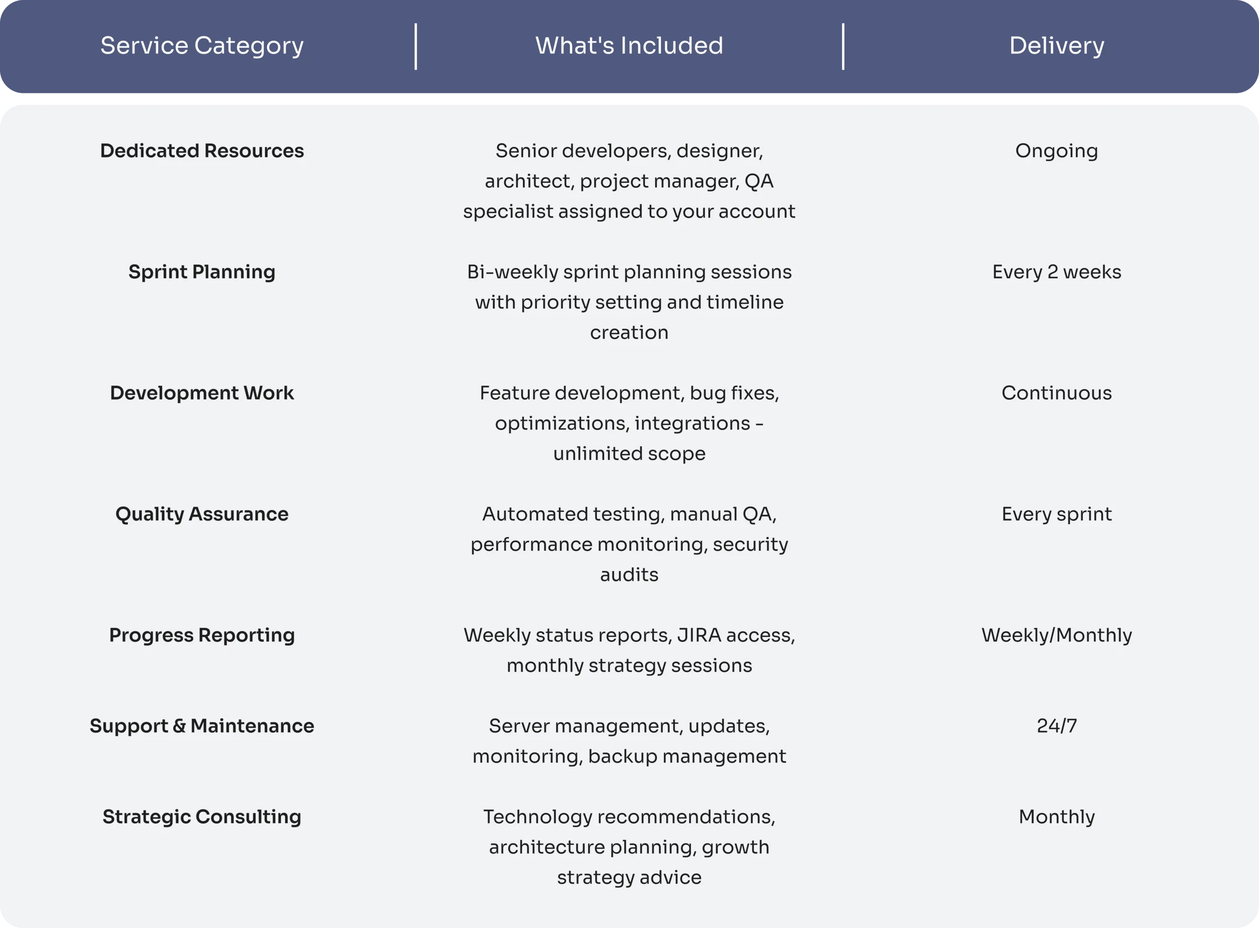Select the Sprint Planning row label

[x=202, y=272]
